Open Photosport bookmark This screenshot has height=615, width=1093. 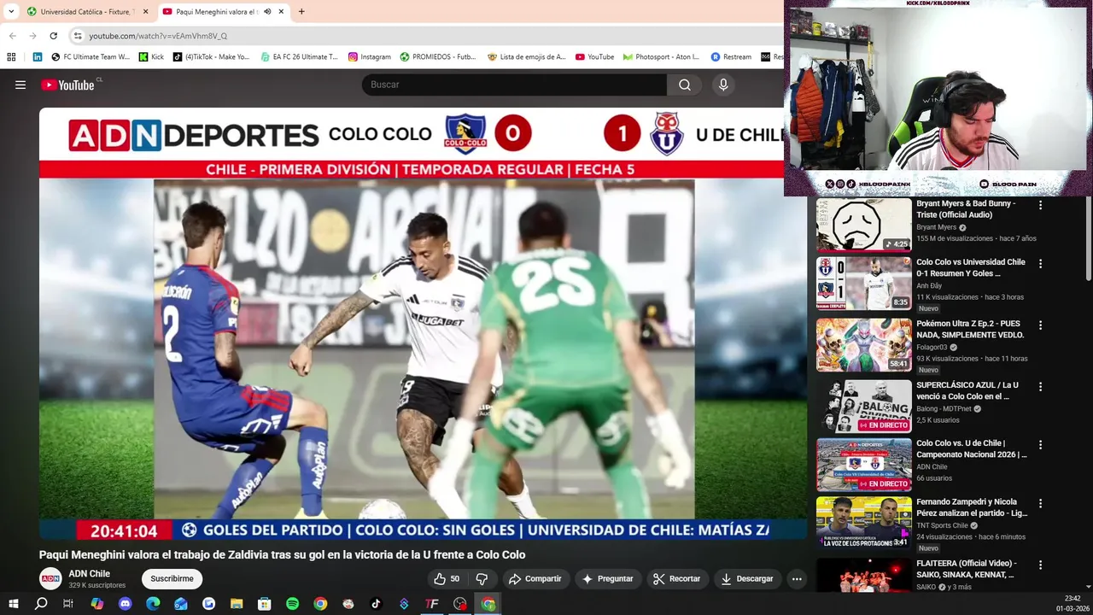click(x=661, y=57)
